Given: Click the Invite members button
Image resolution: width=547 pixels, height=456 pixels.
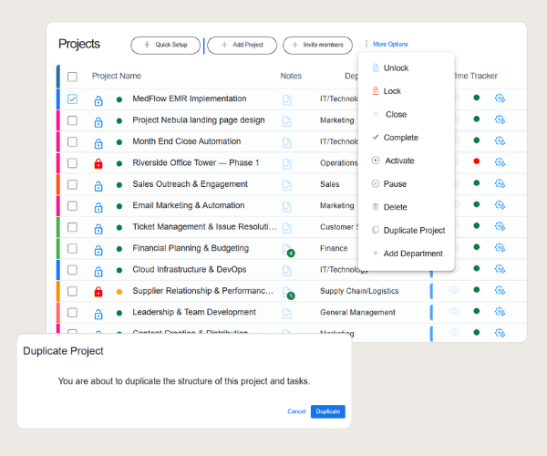Looking at the screenshot, I should click(317, 46).
